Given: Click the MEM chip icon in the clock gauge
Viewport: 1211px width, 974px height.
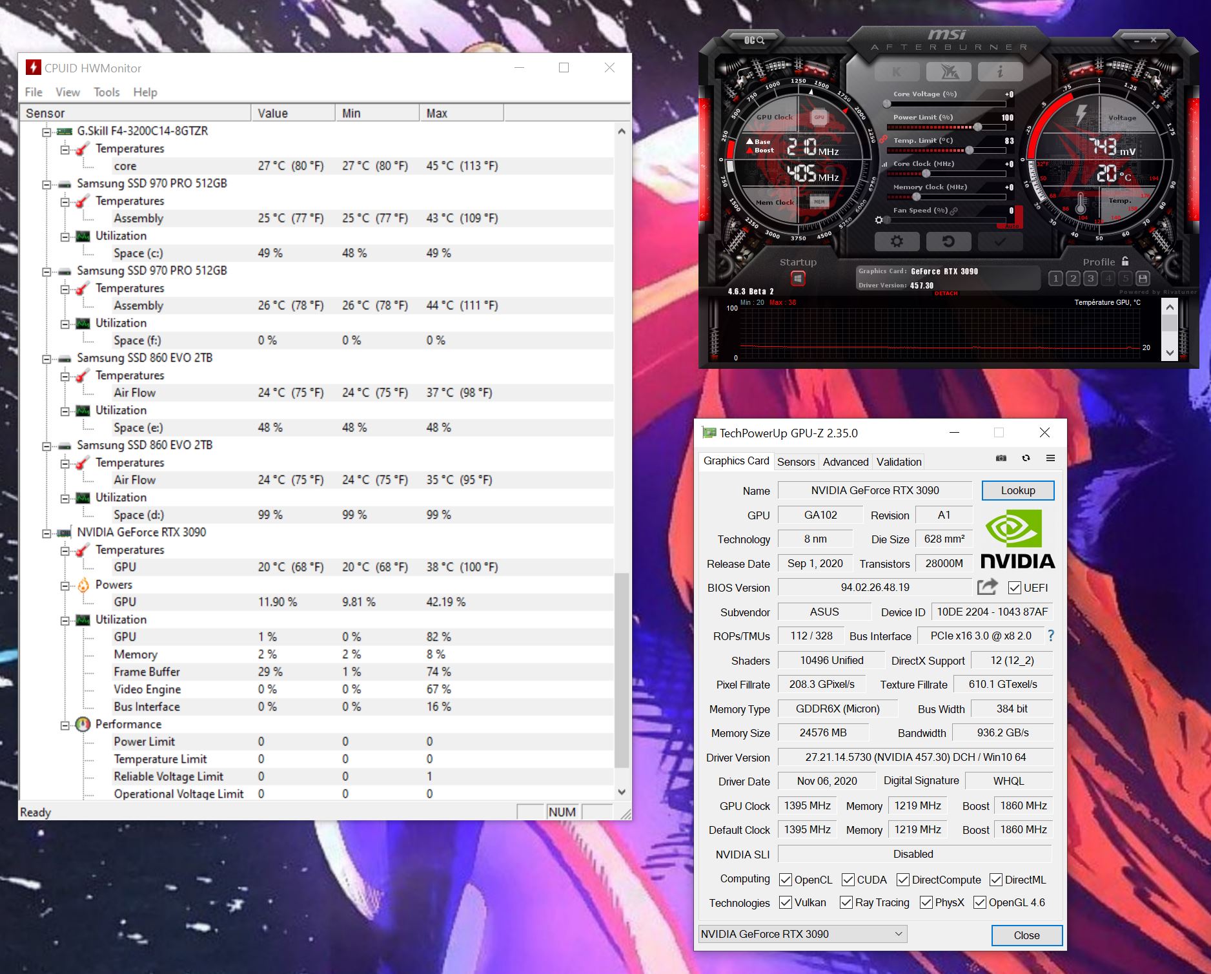Looking at the screenshot, I should [x=819, y=202].
